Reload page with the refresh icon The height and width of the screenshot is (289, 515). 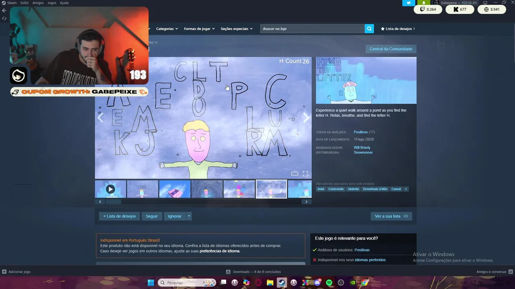coord(4,18)
